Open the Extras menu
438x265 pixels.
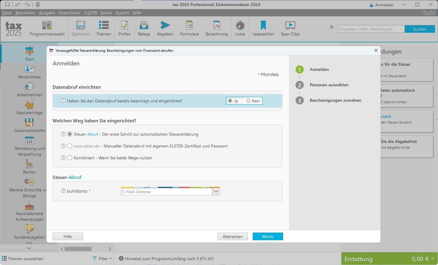106,13
